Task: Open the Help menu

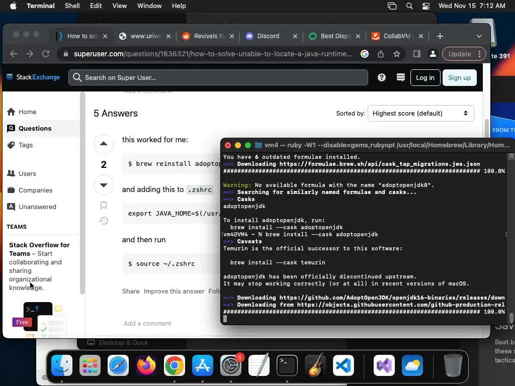Action: click(x=179, y=6)
